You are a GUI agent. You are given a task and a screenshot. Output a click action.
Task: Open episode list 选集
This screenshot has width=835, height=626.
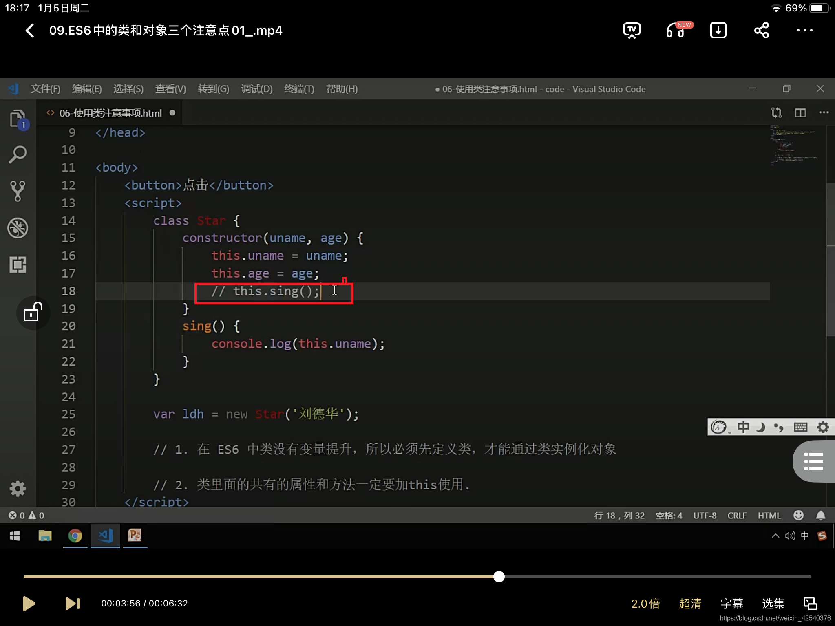(773, 603)
